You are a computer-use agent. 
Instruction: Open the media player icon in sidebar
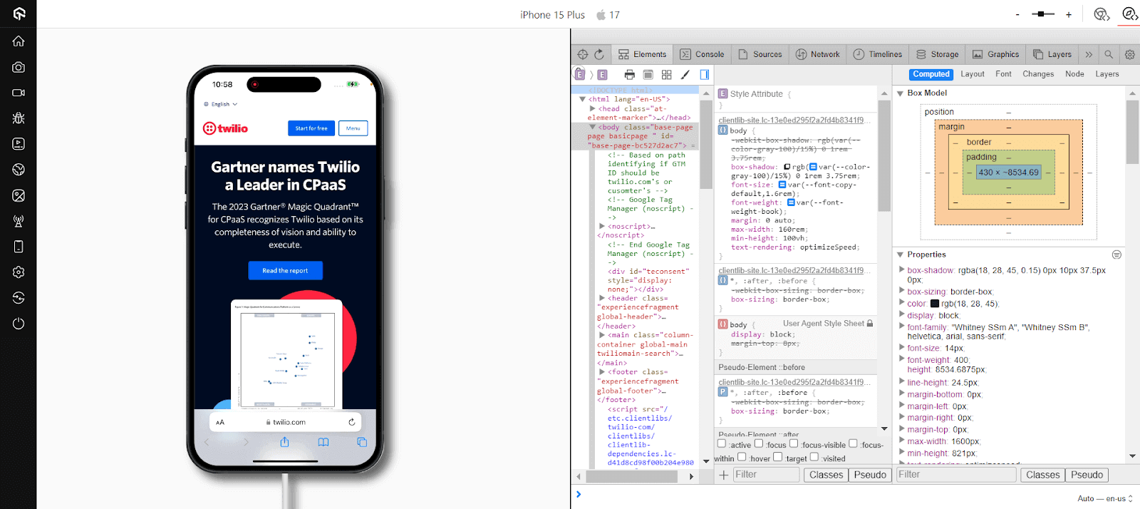(x=19, y=144)
